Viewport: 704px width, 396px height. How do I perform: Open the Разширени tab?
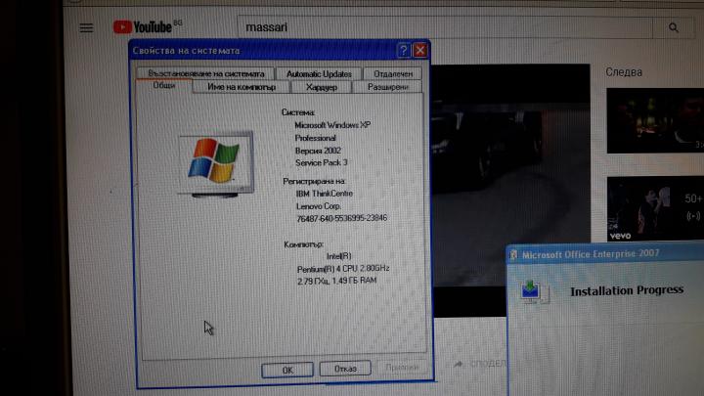click(387, 87)
